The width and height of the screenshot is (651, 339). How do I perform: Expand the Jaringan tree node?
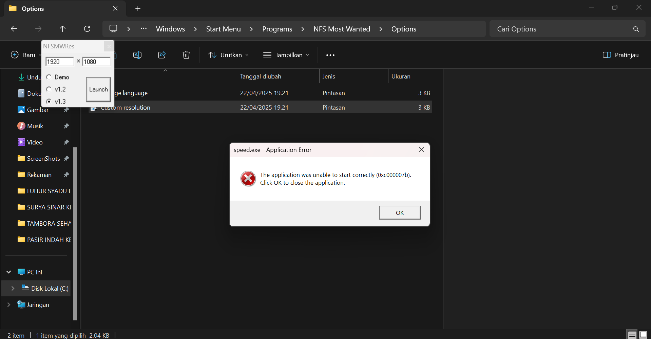pyautogui.click(x=9, y=305)
